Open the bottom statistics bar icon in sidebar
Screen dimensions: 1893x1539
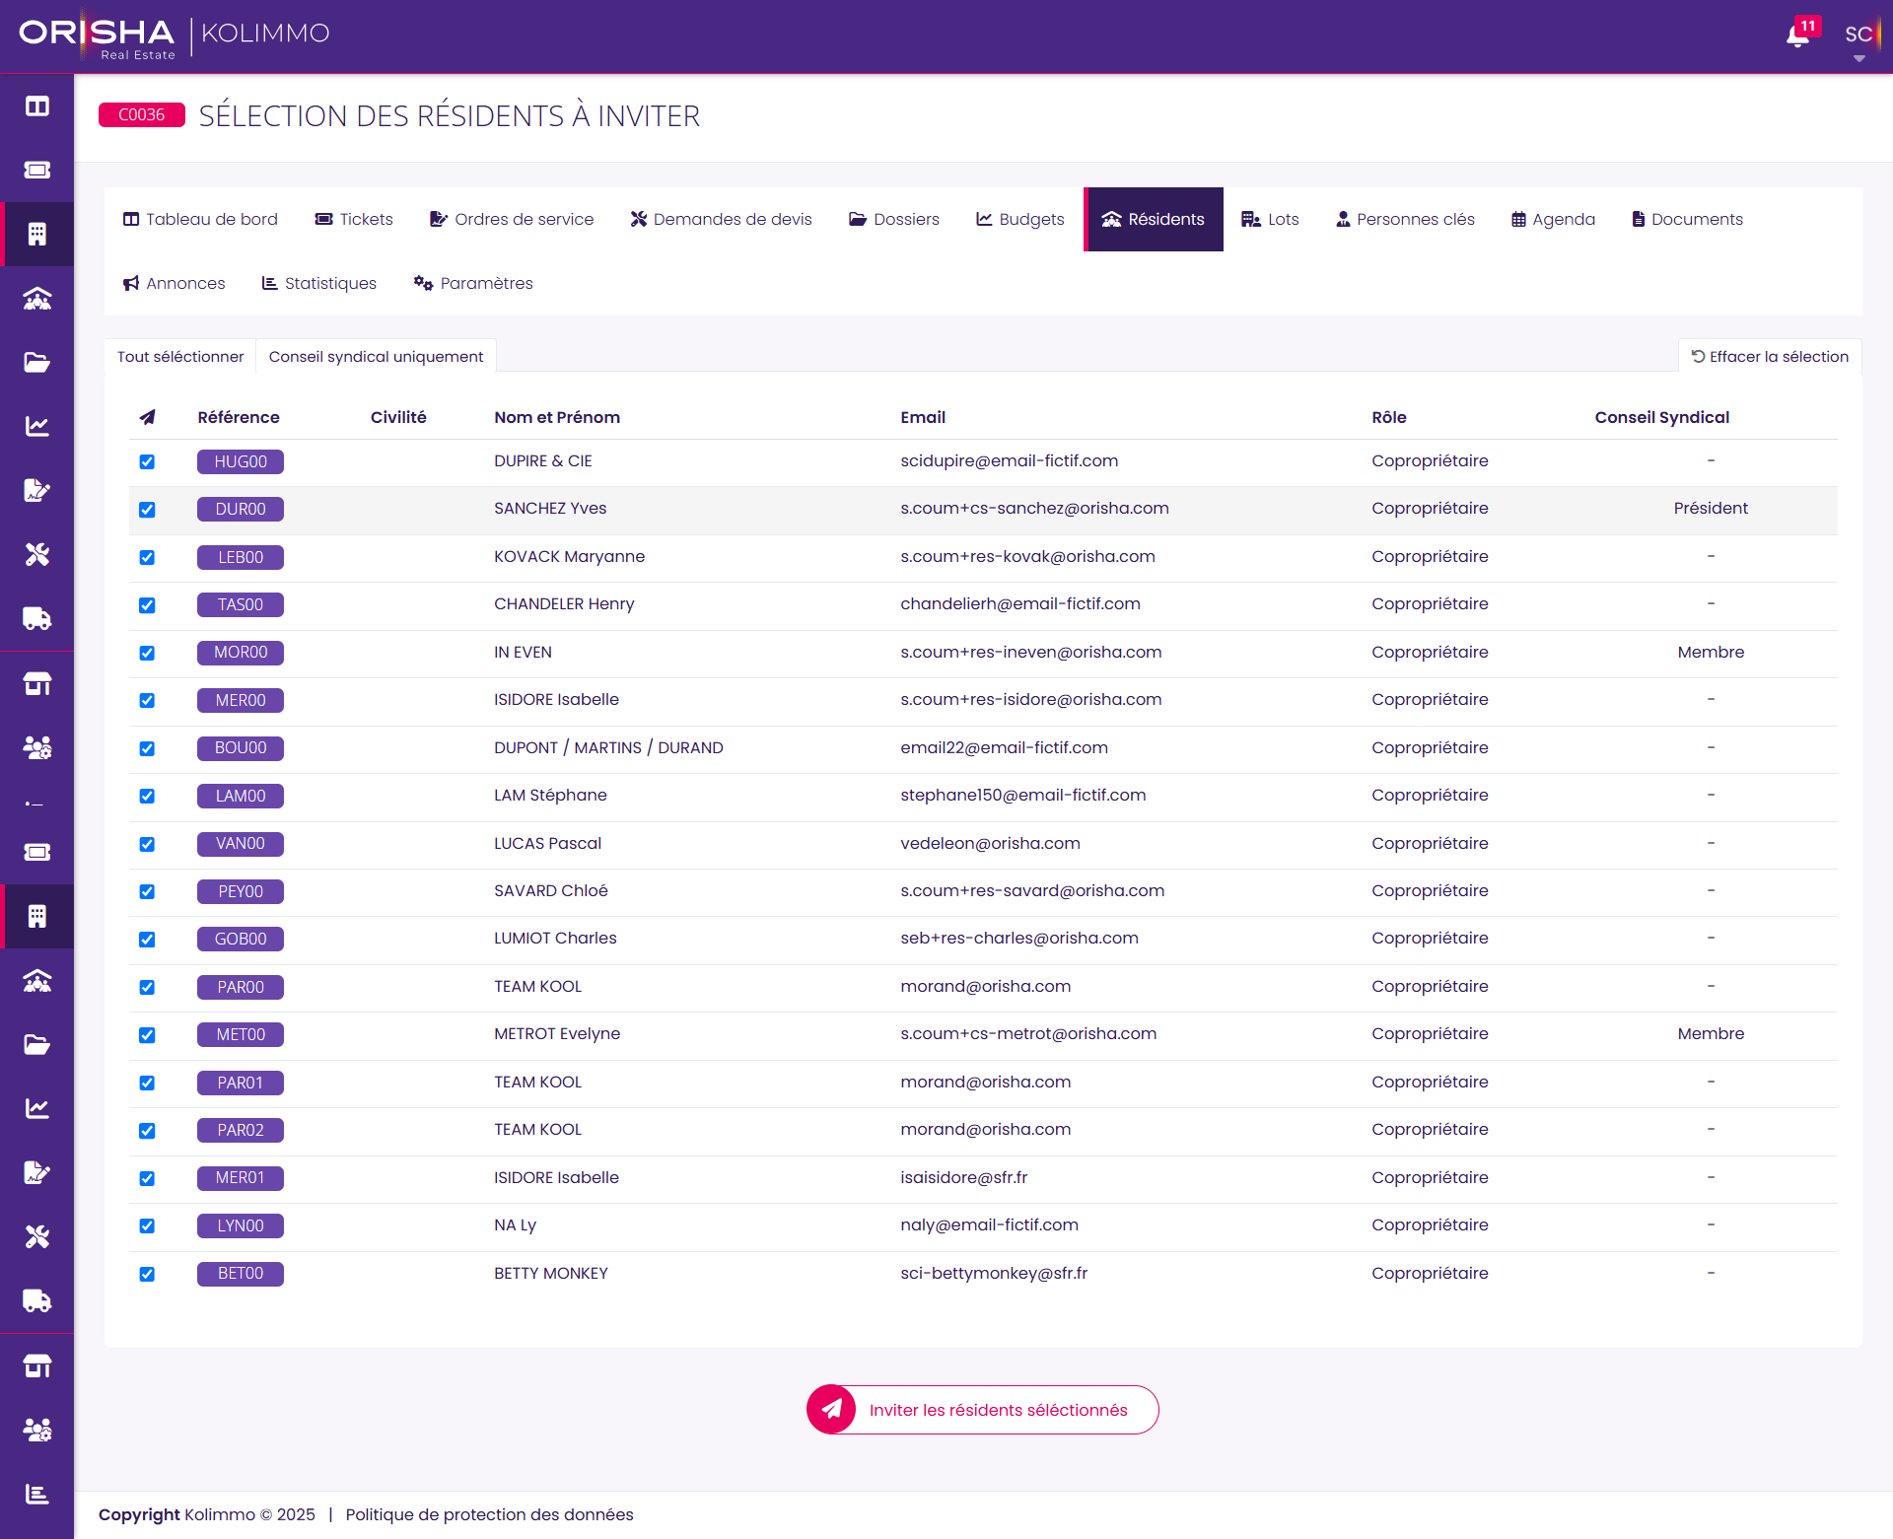pos(36,1495)
